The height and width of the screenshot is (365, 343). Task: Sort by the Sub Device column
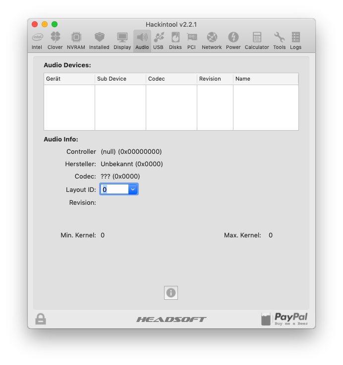[120, 79]
